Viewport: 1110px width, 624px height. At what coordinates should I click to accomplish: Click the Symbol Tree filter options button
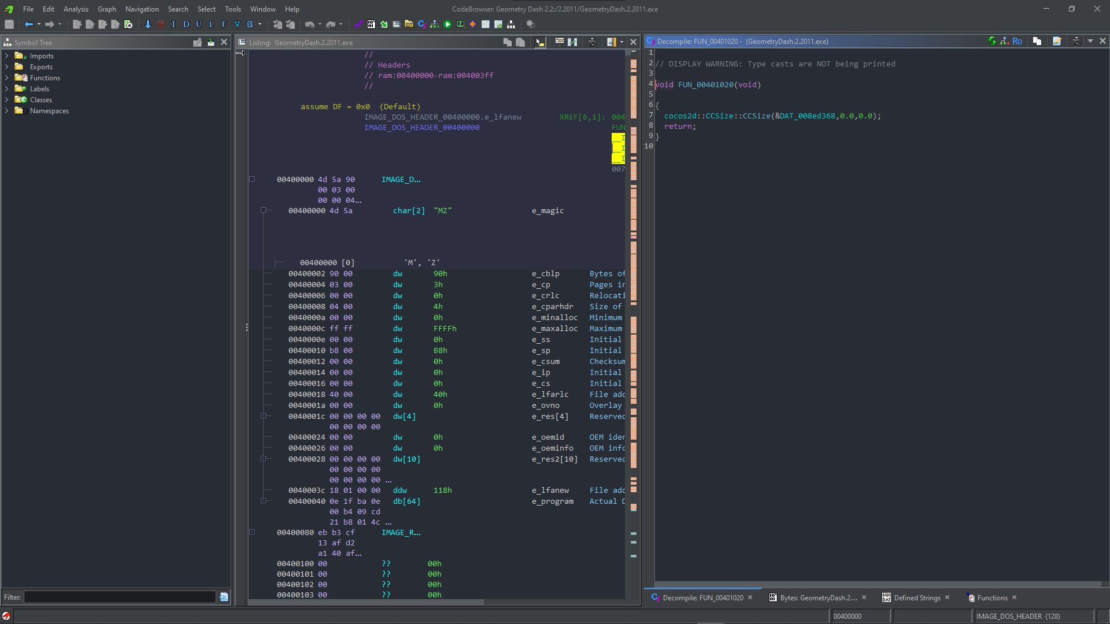(224, 597)
